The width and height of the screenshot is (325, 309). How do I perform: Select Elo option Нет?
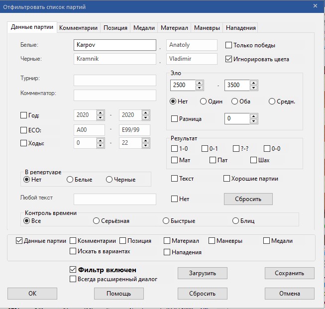tap(173, 102)
